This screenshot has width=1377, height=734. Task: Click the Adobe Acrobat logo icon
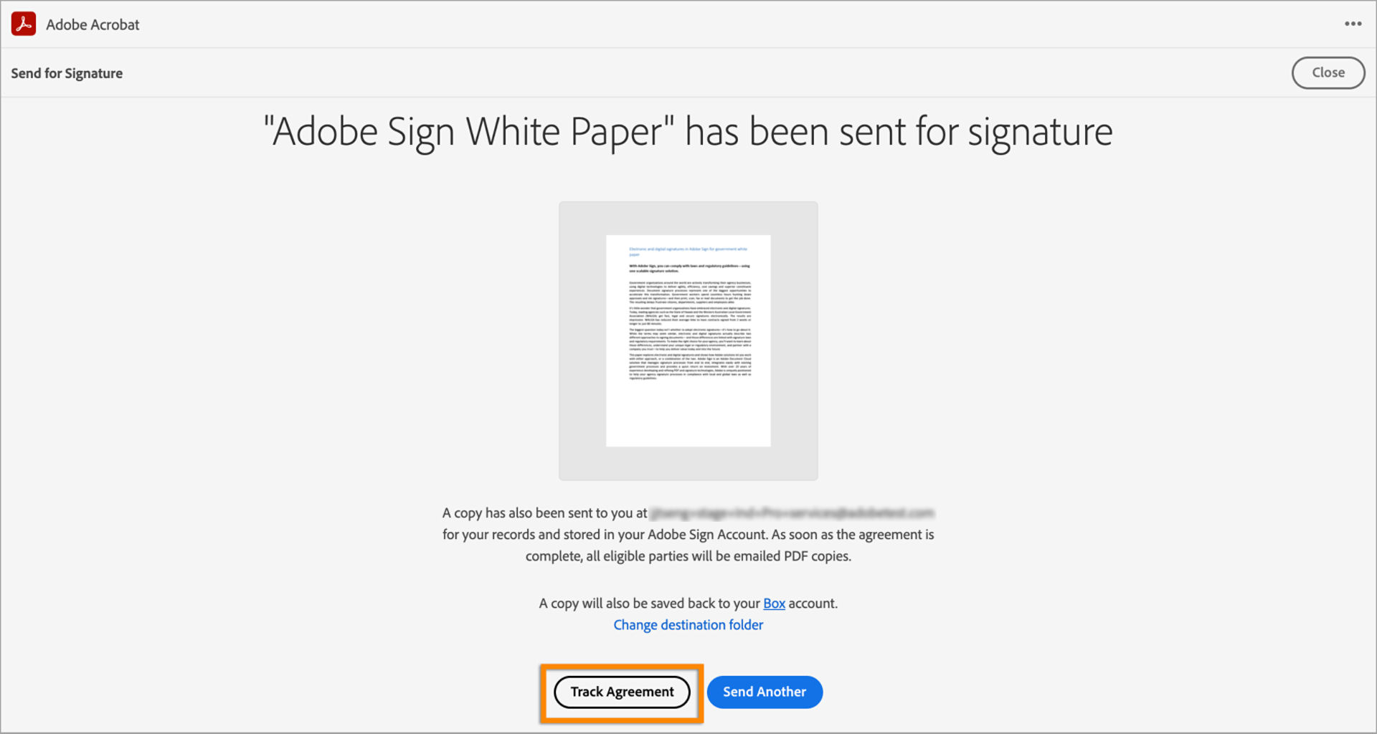pyautogui.click(x=24, y=24)
